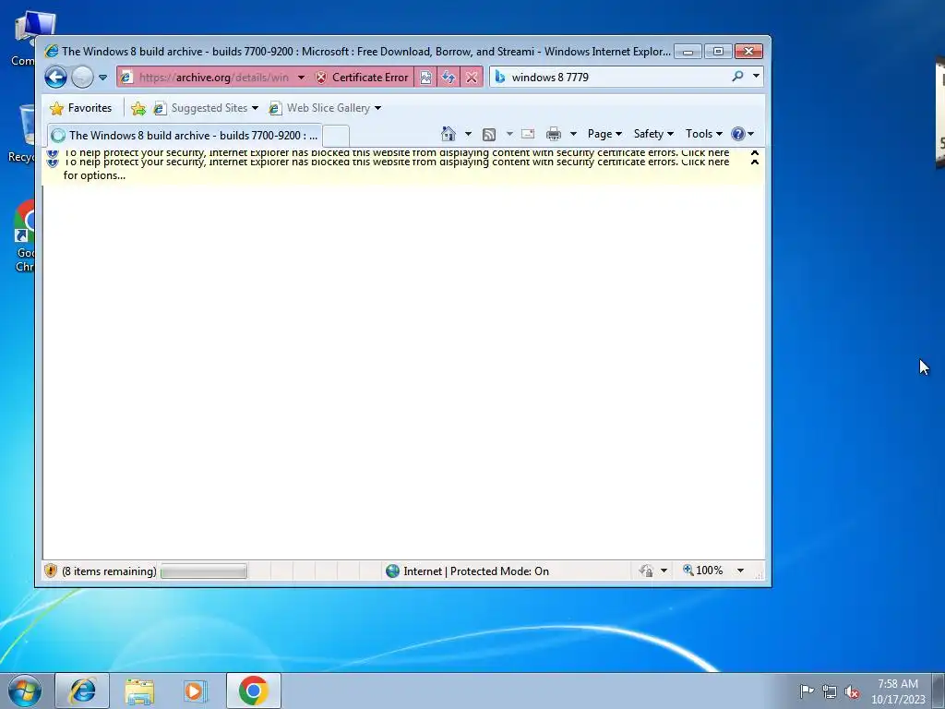Open Web Slice Gallery link

(325, 108)
